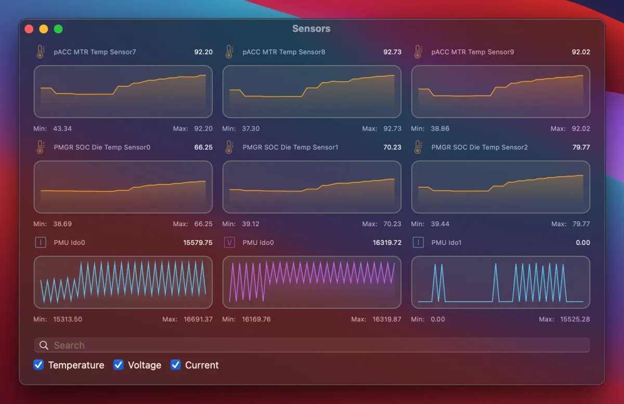Viewport: 624px width, 404px height.
Task: Click the 'PMU Ido1' label
Action: [x=446, y=242]
